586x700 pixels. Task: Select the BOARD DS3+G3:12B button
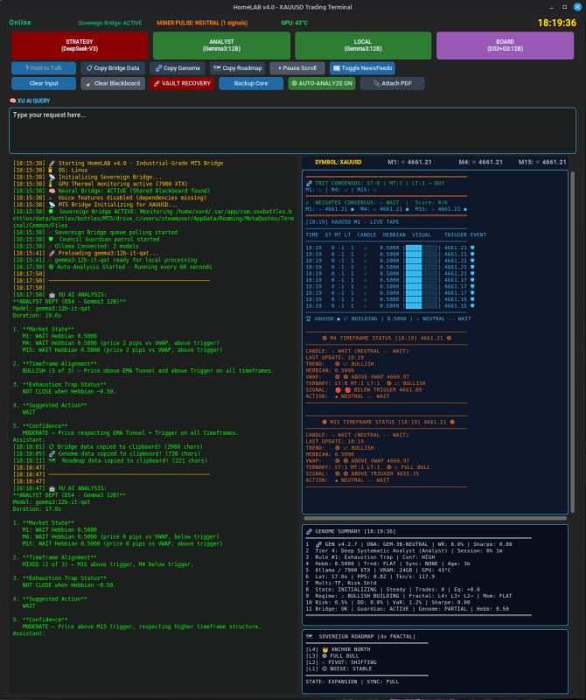(x=505, y=45)
